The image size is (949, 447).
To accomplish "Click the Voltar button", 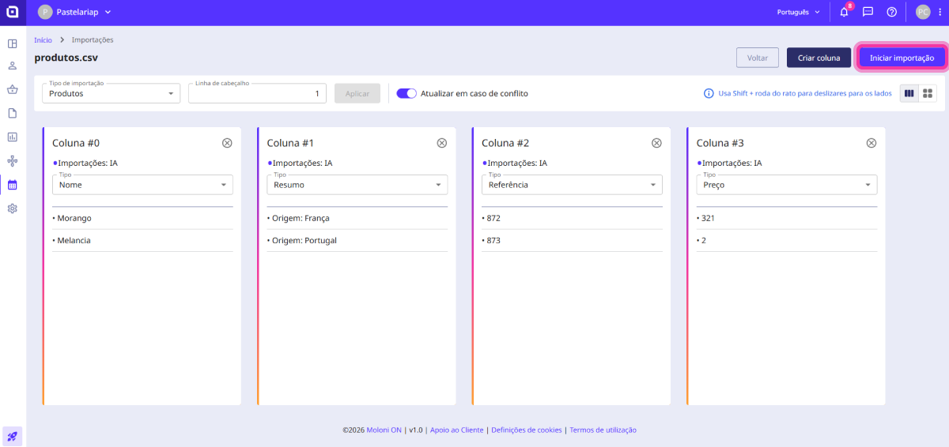I will 758,58.
